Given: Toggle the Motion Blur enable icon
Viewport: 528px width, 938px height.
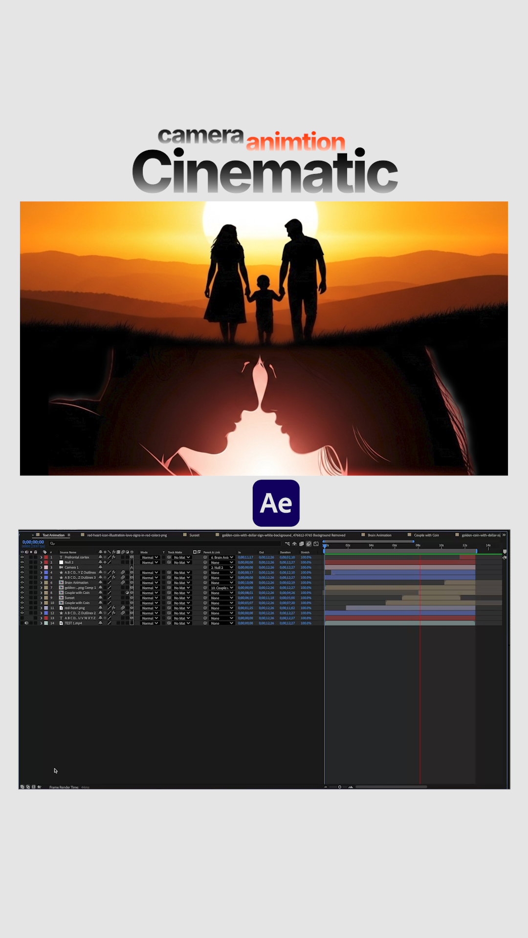Looking at the screenshot, I should pyautogui.click(x=309, y=544).
